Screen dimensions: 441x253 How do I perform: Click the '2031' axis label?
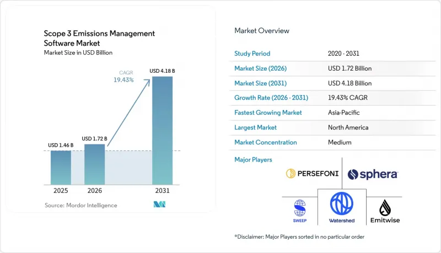(162, 191)
